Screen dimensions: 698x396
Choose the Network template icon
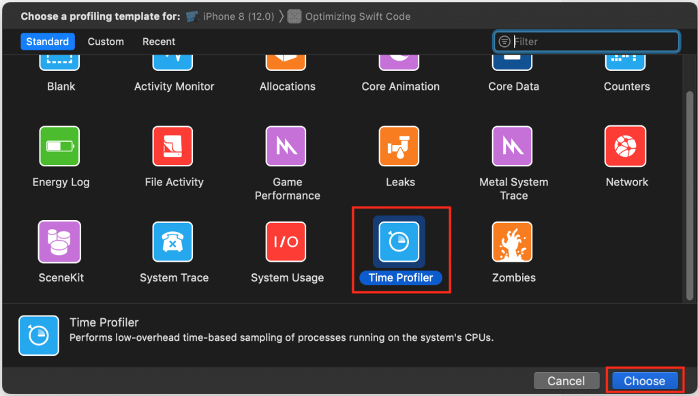626,147
